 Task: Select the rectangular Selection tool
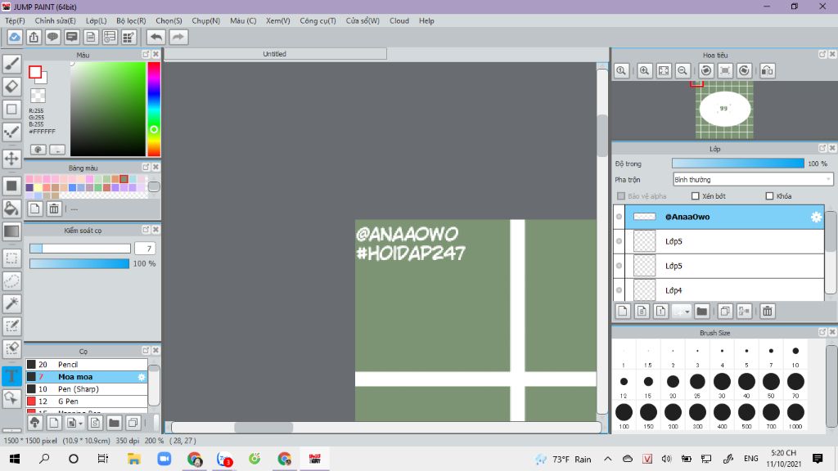click(x=11, y=258)
